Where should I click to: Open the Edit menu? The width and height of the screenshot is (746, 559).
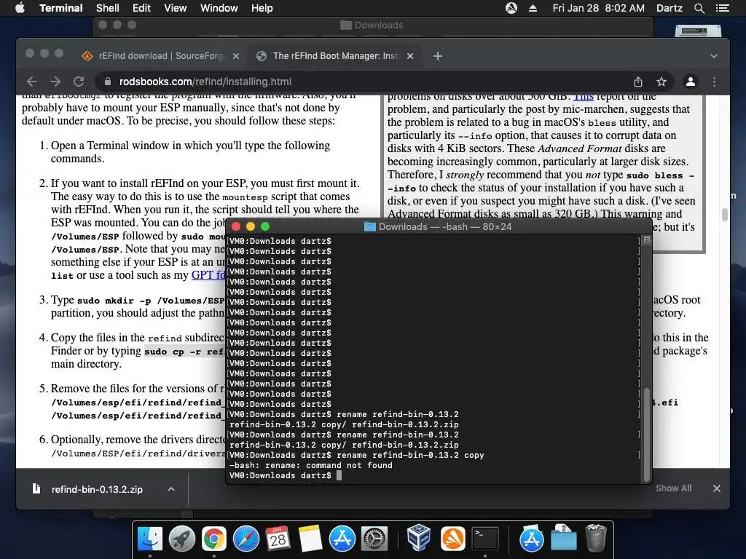[x=141, y=8]
